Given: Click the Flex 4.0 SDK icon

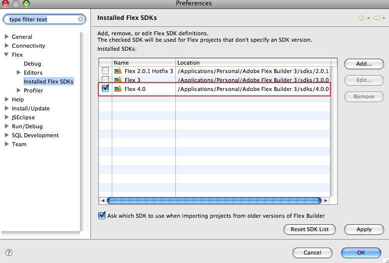Looking at the screenshot, I should pyautogui.click(x=118, y=88).
